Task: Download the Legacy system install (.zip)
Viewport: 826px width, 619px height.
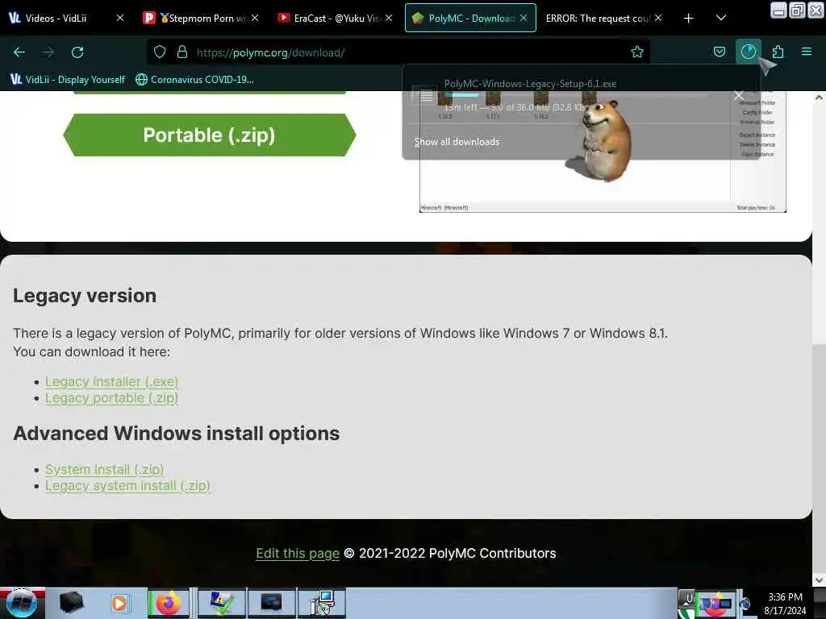Action: [127, 485]
